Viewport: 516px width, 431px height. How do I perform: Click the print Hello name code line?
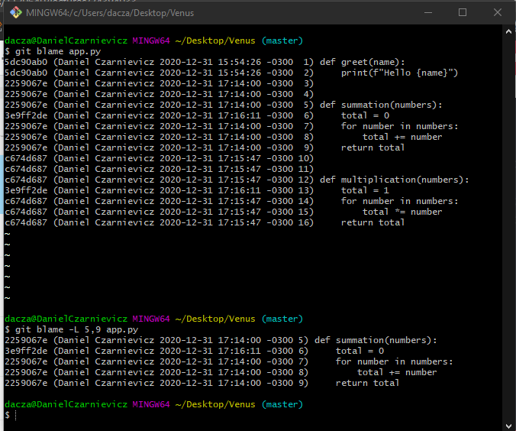399,73
